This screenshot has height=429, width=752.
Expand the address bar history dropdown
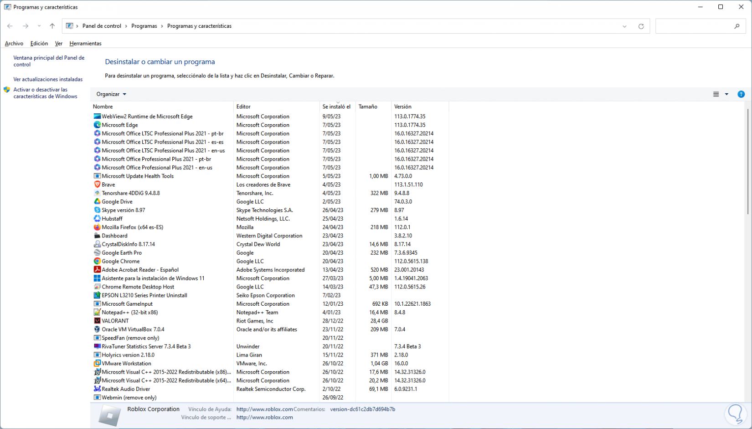coord(624,26)
